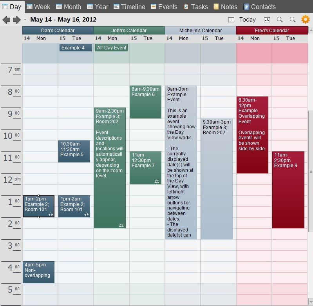
Task: Click the zoom in magnifier icon
Action: 293,20
